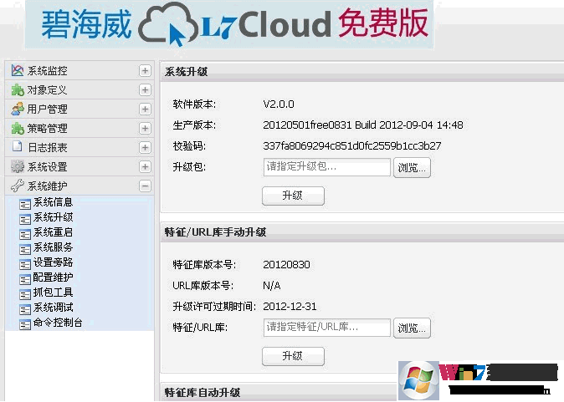Click the icon beside 系统调试
Viewport: 564px width, 402px height.
pos(25,309)
